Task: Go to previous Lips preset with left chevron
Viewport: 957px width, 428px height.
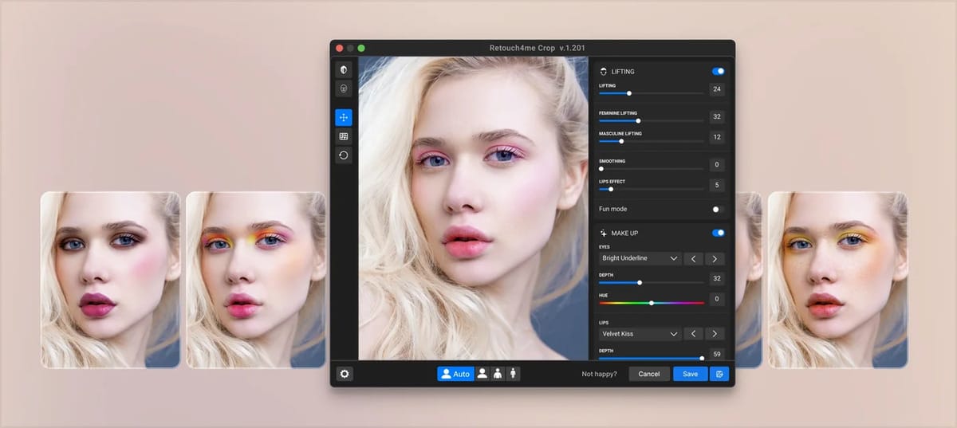Action: (x=694, y=334)
